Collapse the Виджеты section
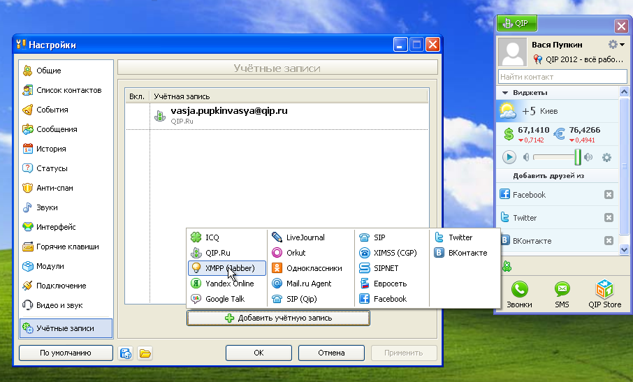Image resolution: width=633 pixels, height=382 pixels. [x=505, y=93]
